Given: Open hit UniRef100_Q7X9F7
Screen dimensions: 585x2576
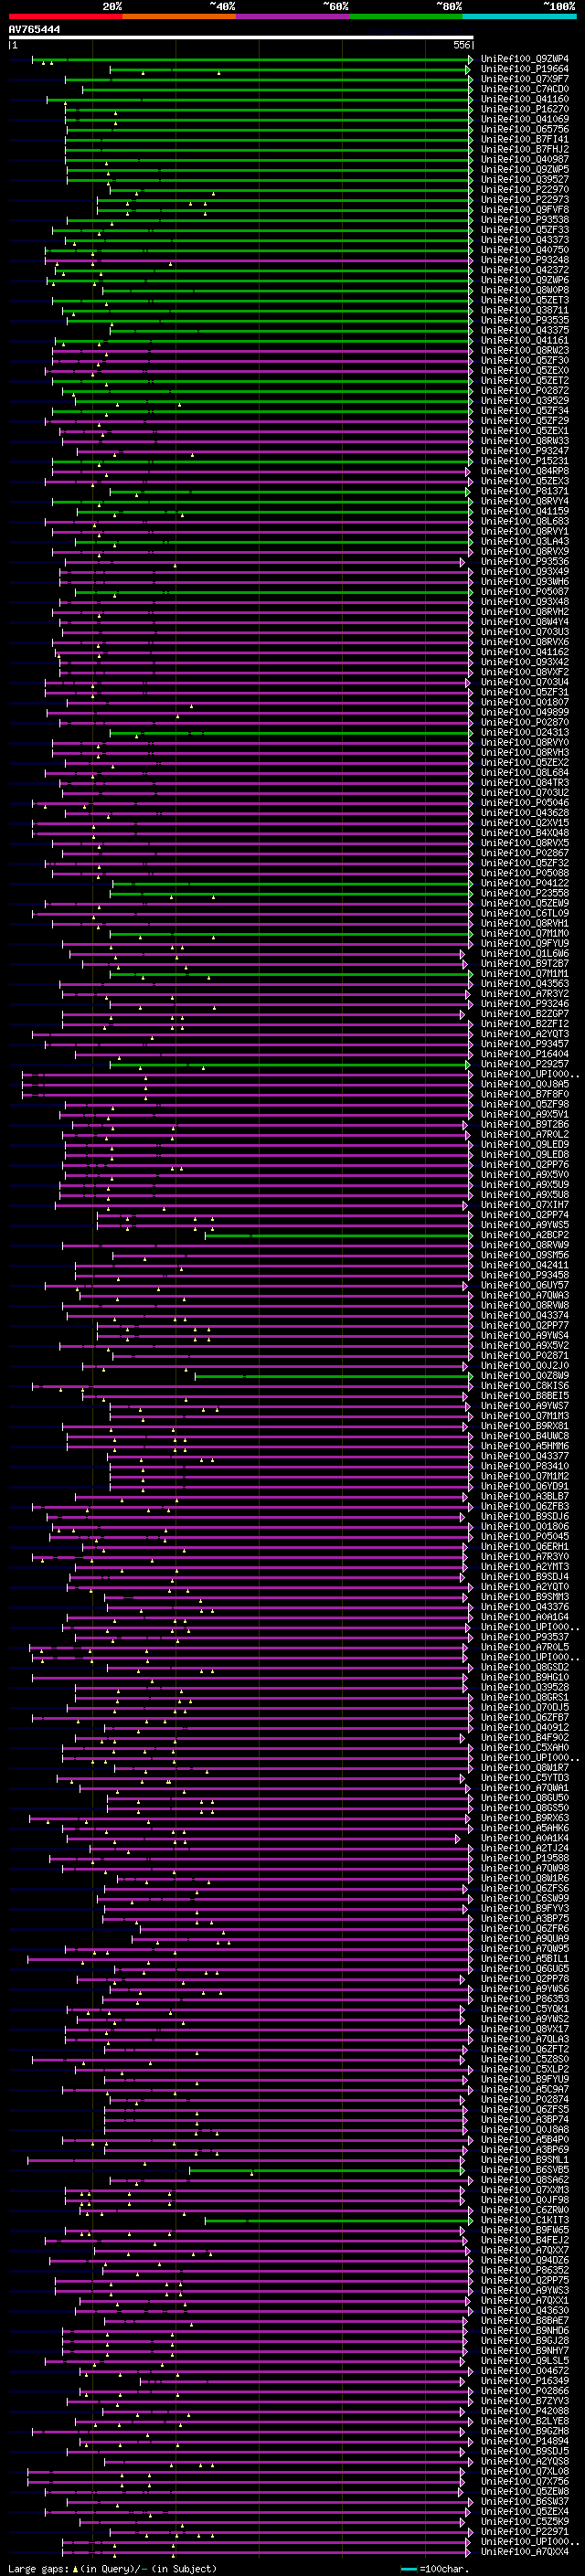Looking at the screenshot, I should click(x=525, y=79).
